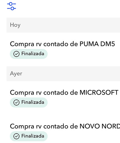Click the word NOVO in last order
Image resolution: width=120 pixels, height=143 pixels.
coord(90,126)
